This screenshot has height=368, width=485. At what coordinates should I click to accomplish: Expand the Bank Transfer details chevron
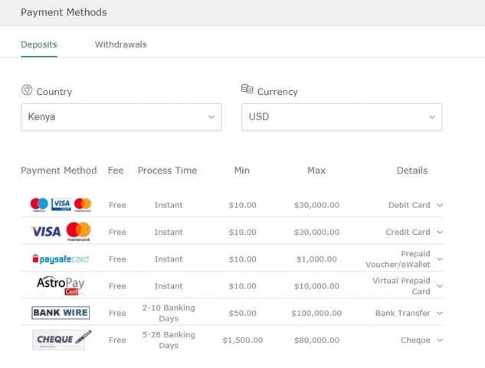click(x=440, y=313)
